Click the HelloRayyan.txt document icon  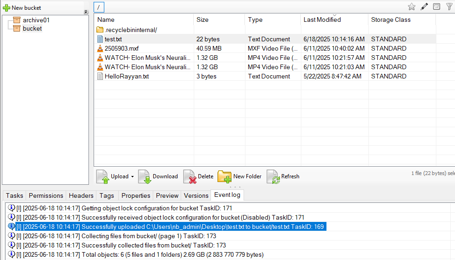100,76
